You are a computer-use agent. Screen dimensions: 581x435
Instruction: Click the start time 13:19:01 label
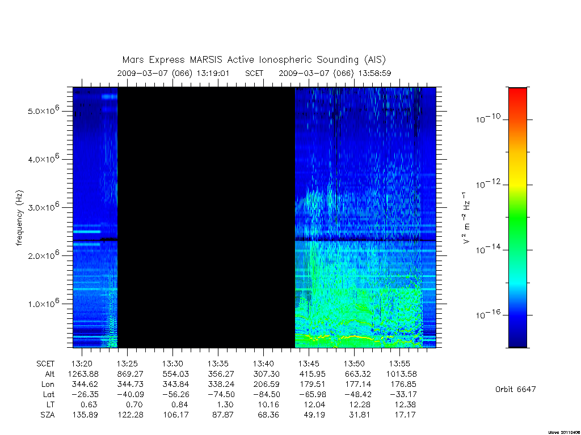pos(213,73)
